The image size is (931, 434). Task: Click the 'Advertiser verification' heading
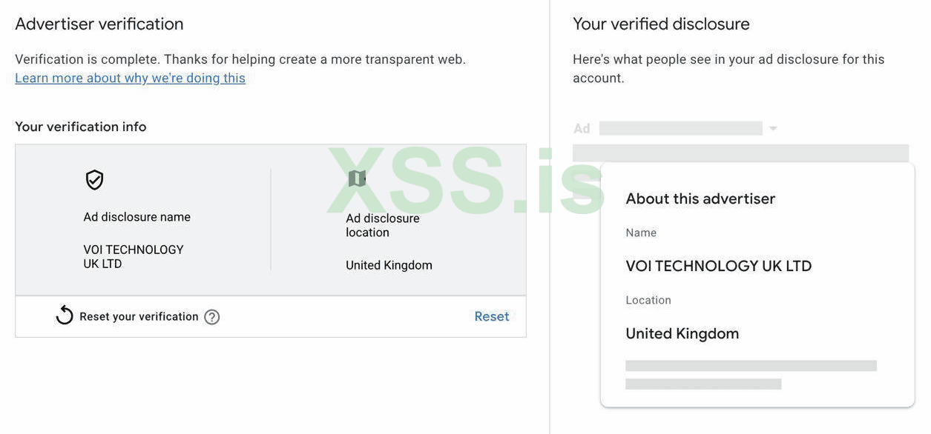pyautogui.click(x=99, y=24)
